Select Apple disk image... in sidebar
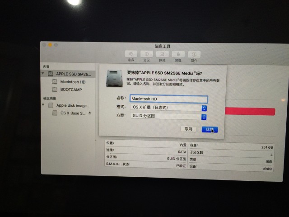289x217 pixels. coord(73,105)
